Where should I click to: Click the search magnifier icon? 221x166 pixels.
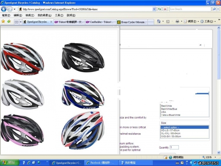coord(214,9)
